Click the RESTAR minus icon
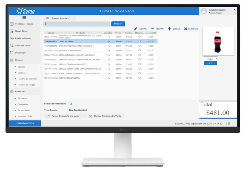Image resolution: width=245 pixels, height=170 pixels. (x=152, y=29)
